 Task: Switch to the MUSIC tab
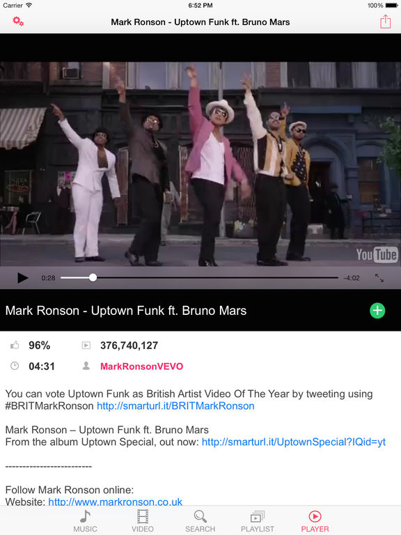point(85,521)
